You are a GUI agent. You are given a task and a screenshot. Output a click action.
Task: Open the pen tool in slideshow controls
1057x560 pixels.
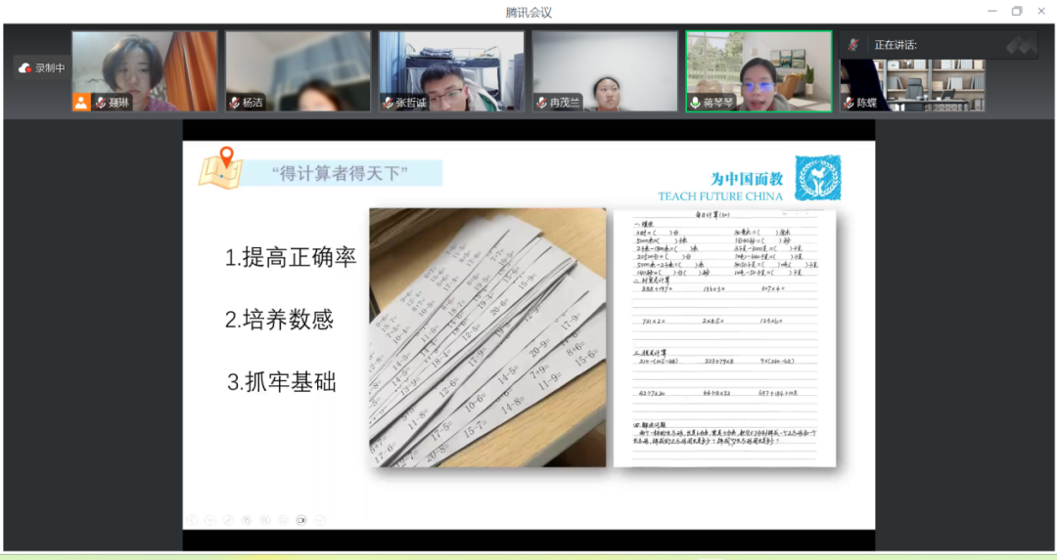(228, 520)
